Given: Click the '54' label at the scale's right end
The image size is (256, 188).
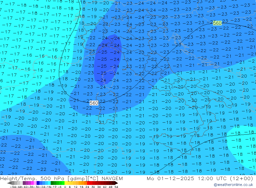Looking at the screenshot, I should (116, 187).
